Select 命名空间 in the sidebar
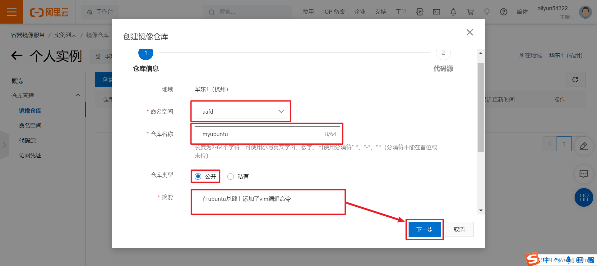The image size is (597, 266). 30,126
